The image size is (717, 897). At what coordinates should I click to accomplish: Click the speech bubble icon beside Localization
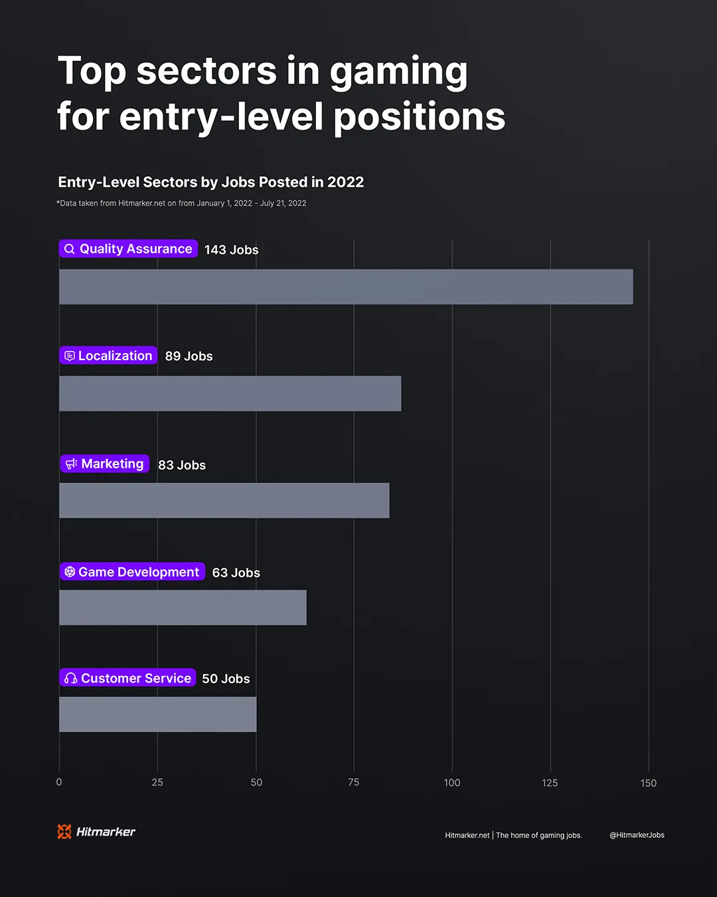pyautogui.click(x=69, y=356)
